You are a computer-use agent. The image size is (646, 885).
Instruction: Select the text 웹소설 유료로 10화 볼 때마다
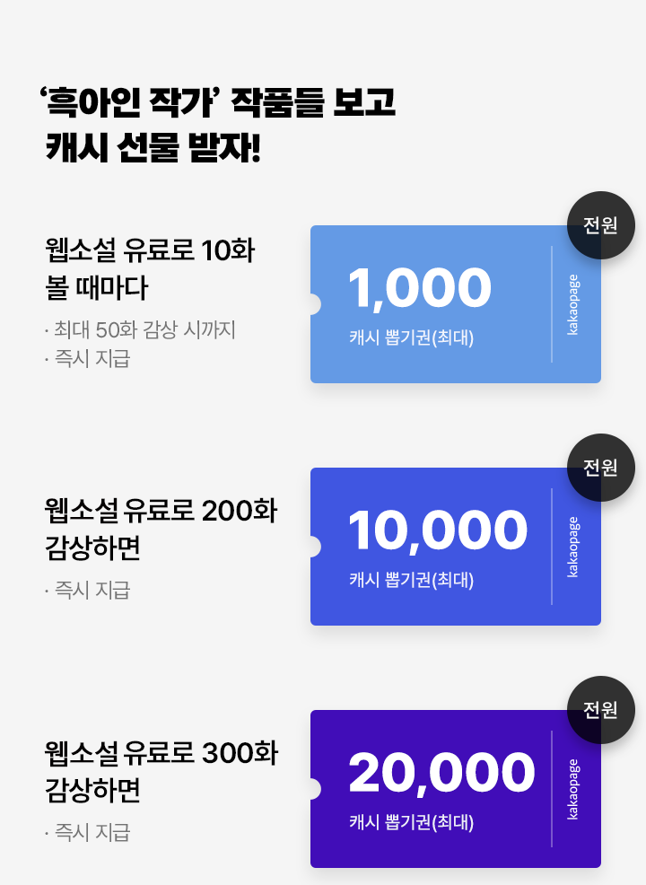150,268
